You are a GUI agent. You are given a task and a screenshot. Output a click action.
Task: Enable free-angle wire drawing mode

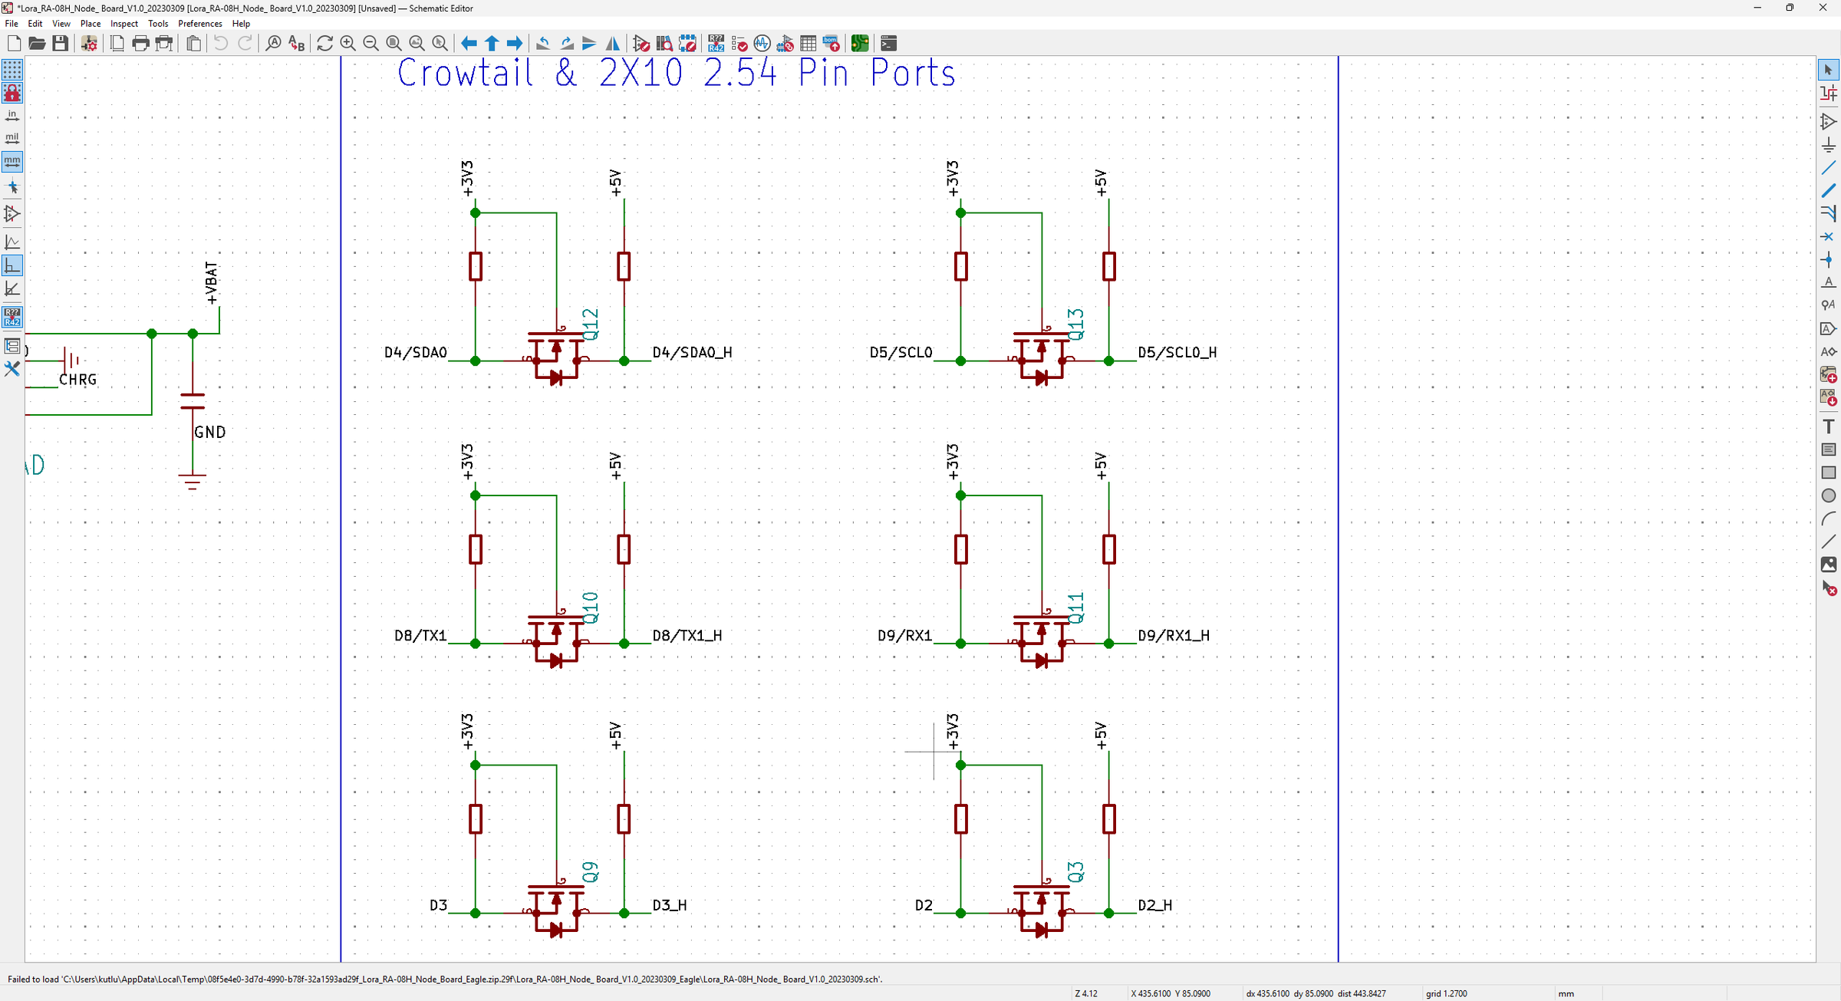coord(12,242)
